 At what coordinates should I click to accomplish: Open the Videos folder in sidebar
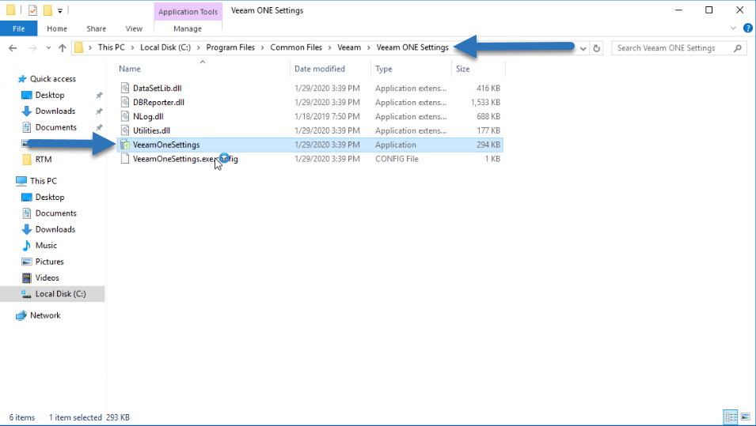[47, 277]
